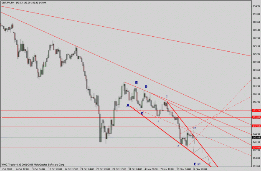Click the 7 Nov 12:00 time label
This screenshot has width=261, height=171.
(167, 169)
